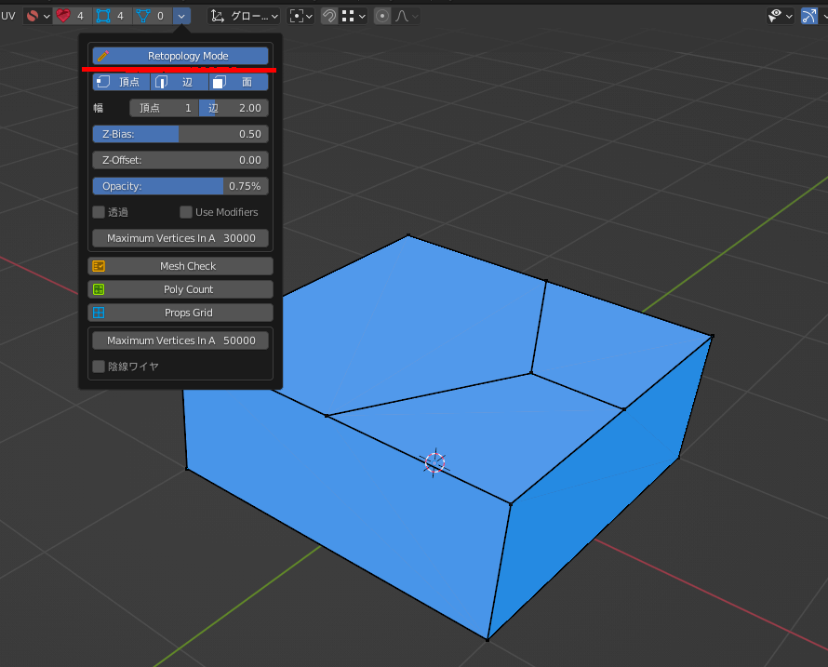Open proportional falloff curve dropdown
Screen dimensions: 828x667
[406, 16]
